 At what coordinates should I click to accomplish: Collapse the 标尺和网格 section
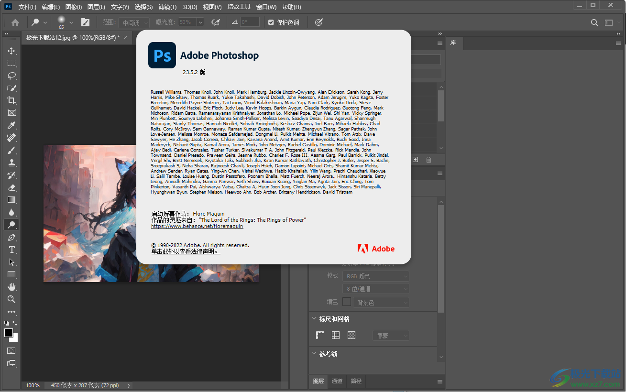coord(314,319)
